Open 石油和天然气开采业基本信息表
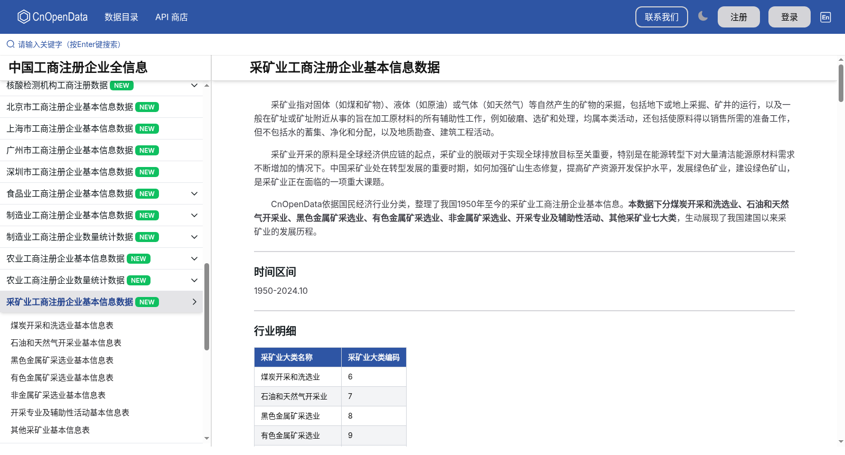Image resolution: width=845 pixels, height=455 pixels. point(66,343)
